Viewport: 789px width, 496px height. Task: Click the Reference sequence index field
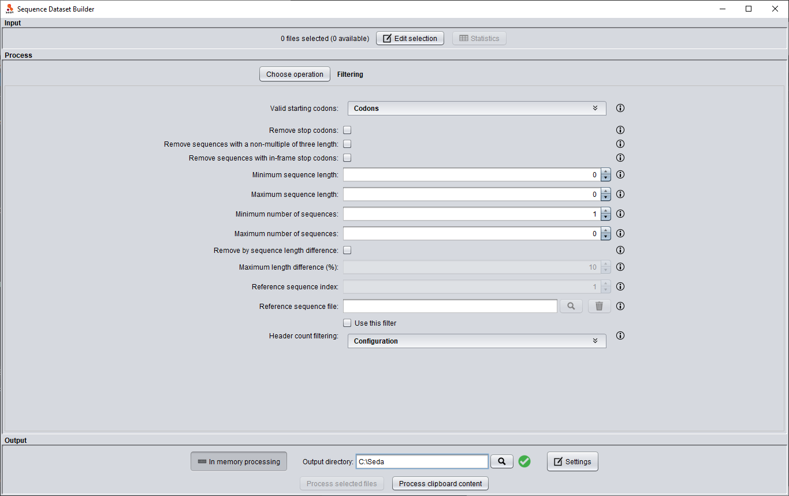click(472, 286)
